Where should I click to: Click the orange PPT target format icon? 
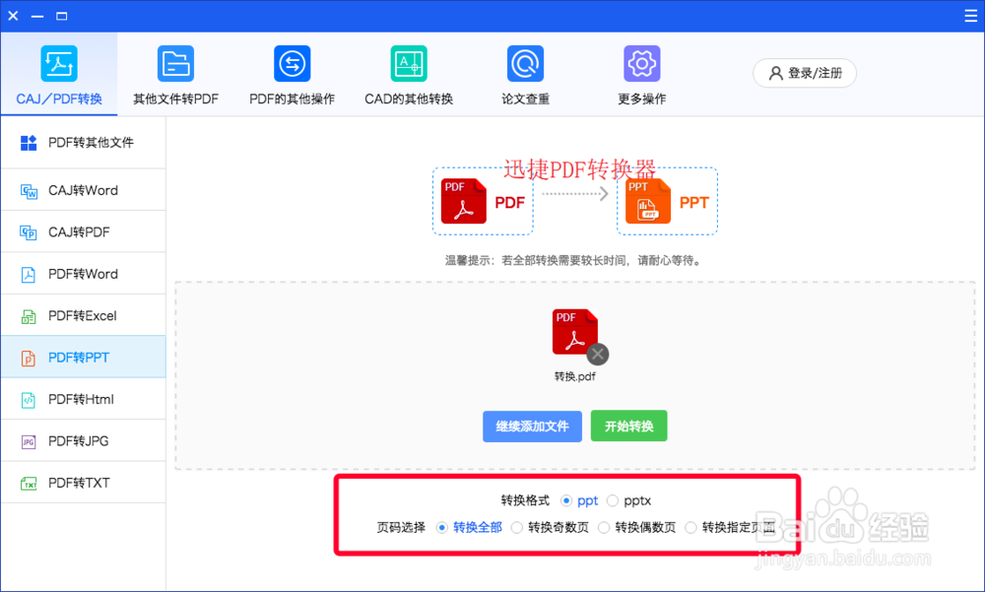pyautogui.click(x=648, y=201)
